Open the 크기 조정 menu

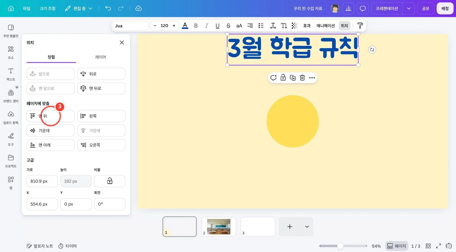(48, 9)
